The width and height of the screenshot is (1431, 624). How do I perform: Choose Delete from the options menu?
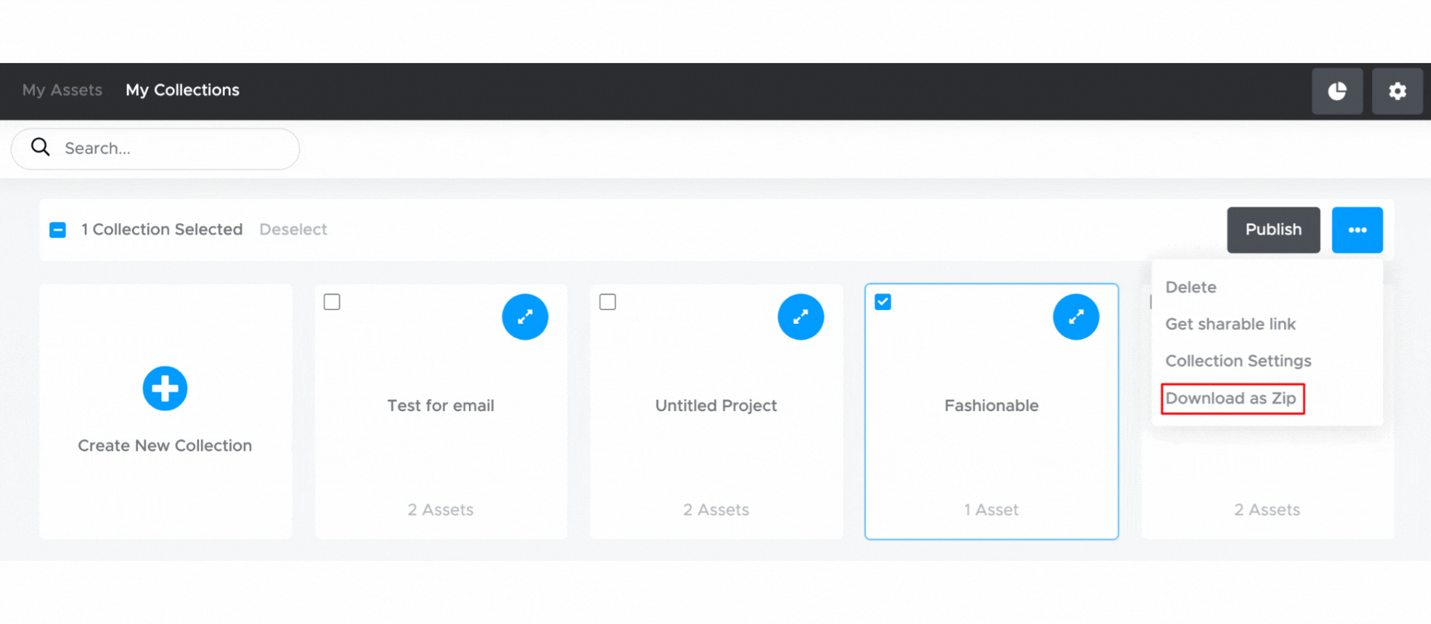point(1191,287)
